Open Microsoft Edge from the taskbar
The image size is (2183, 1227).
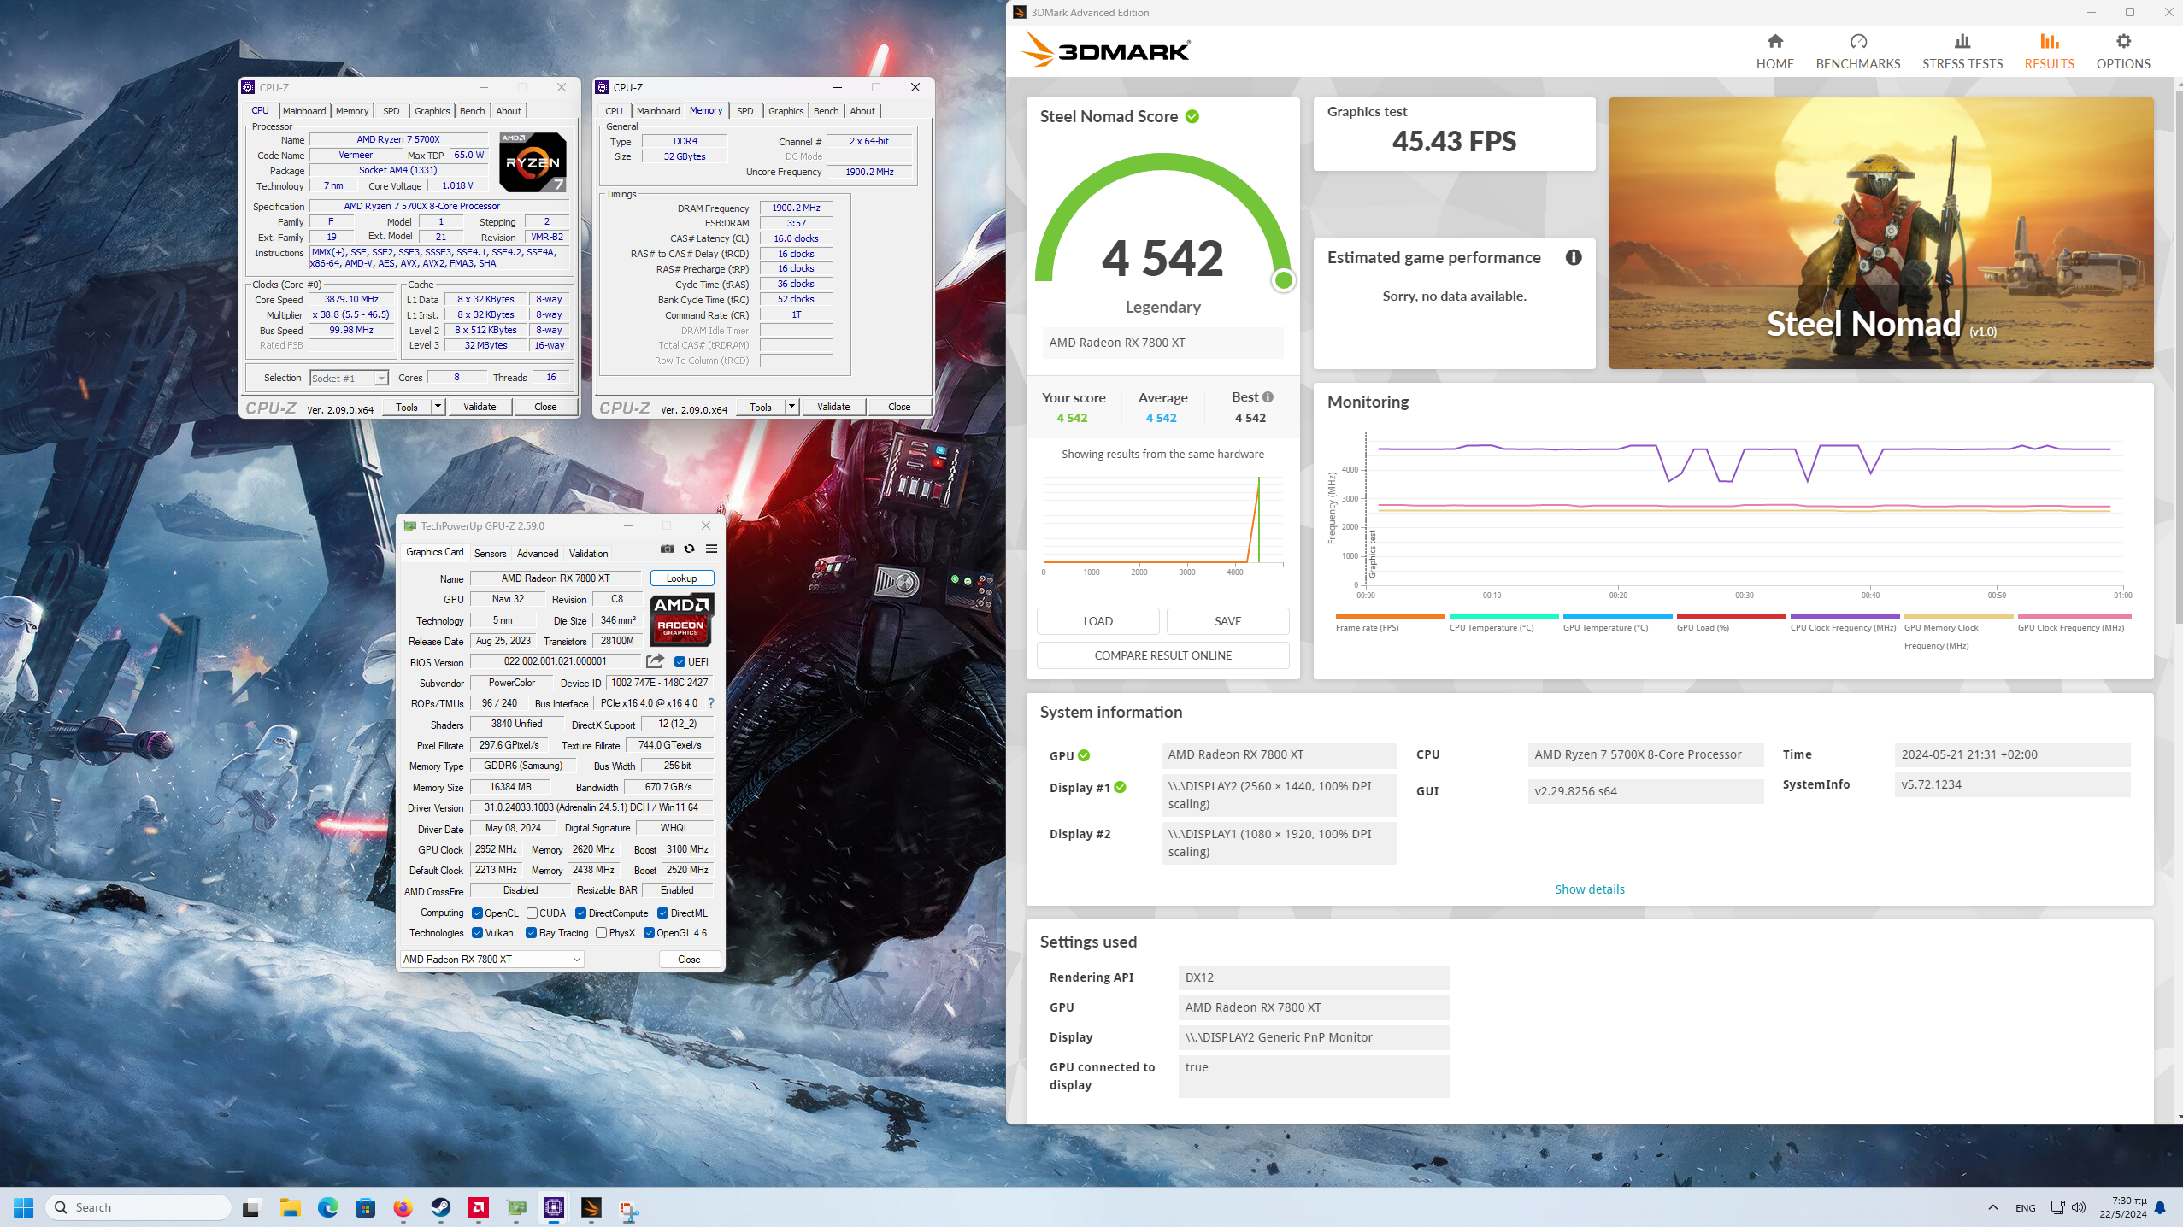(x=328, y=1207)
